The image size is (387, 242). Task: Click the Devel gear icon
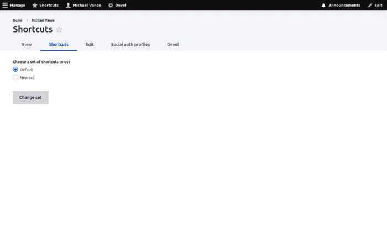[111, 5]
